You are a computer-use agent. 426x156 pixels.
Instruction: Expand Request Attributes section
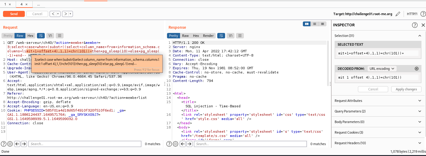(x=378, y=101)
